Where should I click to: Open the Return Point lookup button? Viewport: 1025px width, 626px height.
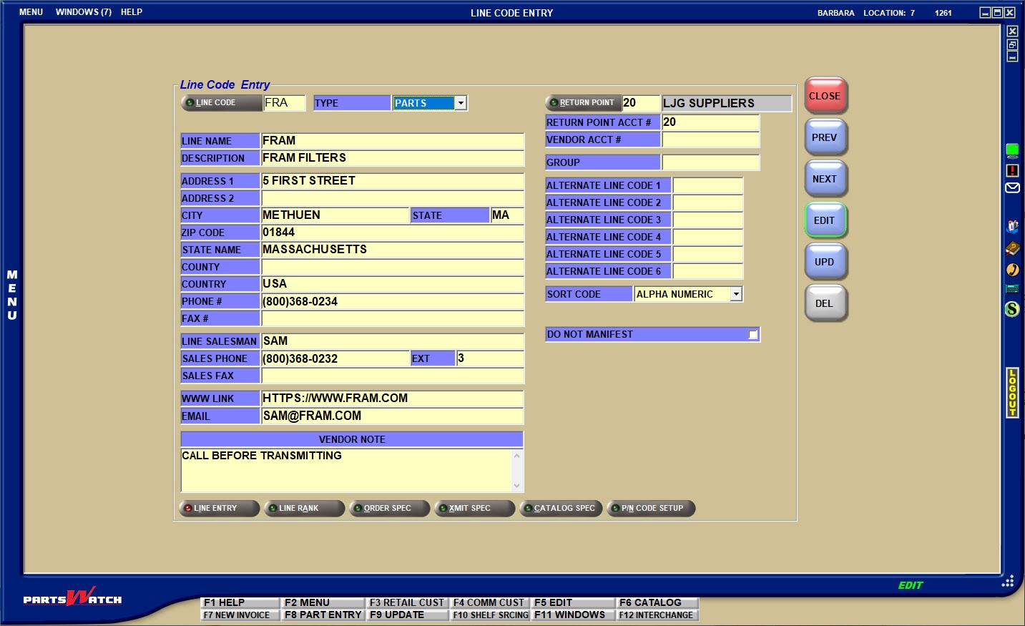582,103
